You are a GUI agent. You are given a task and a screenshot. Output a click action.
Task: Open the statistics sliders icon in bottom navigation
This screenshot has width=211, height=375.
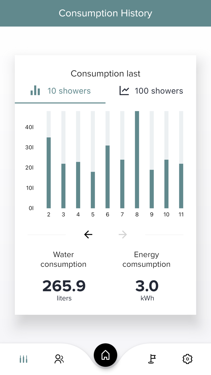(23, 359)
